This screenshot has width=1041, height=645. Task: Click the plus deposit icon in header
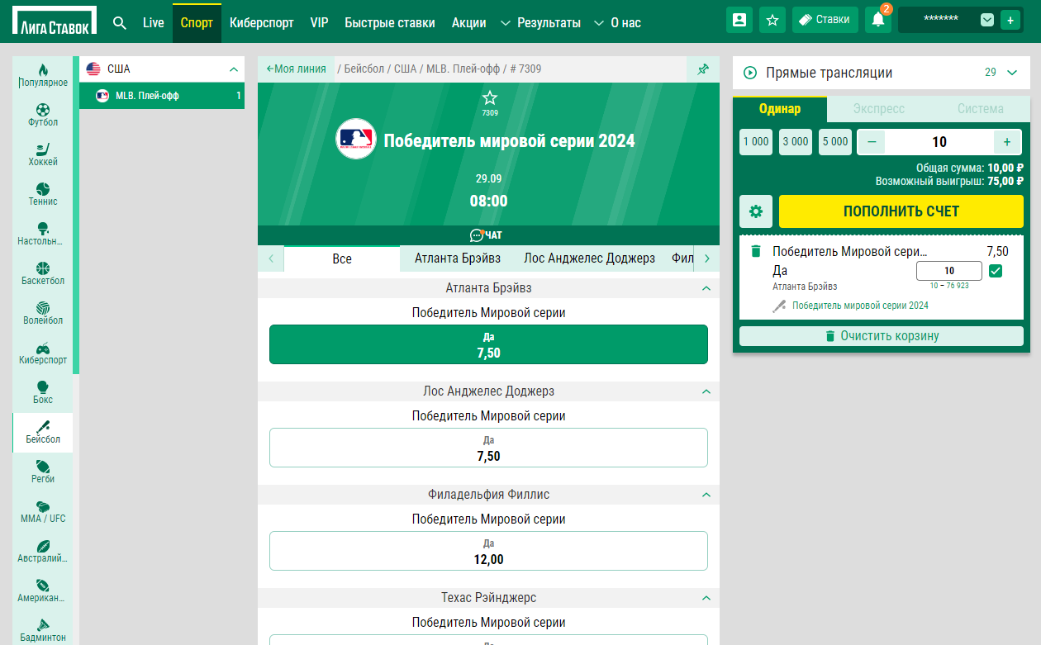1010,20
